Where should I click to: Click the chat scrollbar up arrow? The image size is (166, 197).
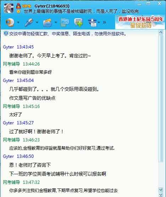point(161,33)
